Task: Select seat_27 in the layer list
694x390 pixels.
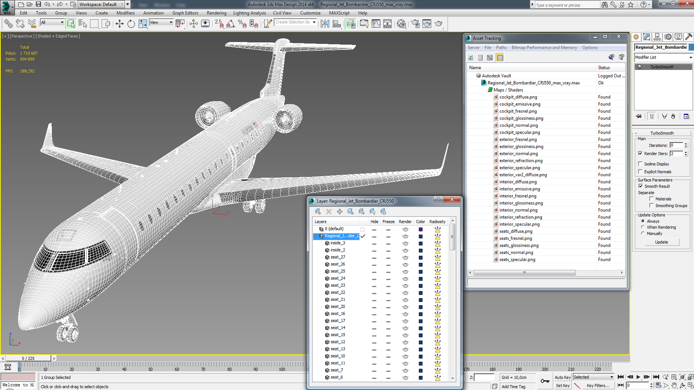Action: point(338,257)
